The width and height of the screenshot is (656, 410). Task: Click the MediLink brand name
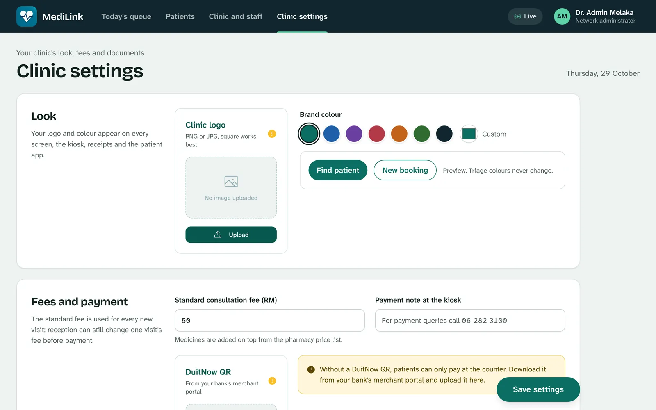(63, 17)
